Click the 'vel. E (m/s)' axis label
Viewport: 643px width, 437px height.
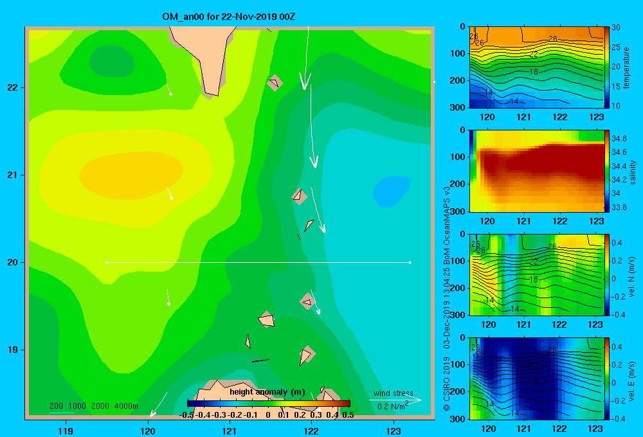tap(632, 380)
